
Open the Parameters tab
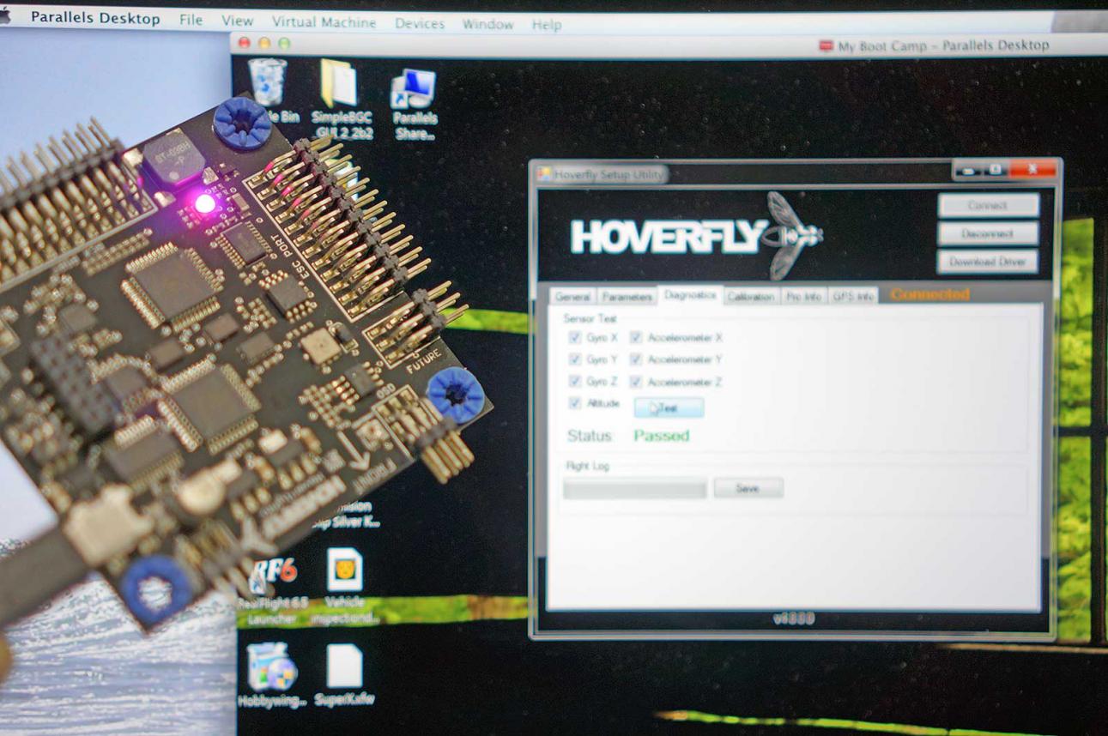[x=627, y=297]
